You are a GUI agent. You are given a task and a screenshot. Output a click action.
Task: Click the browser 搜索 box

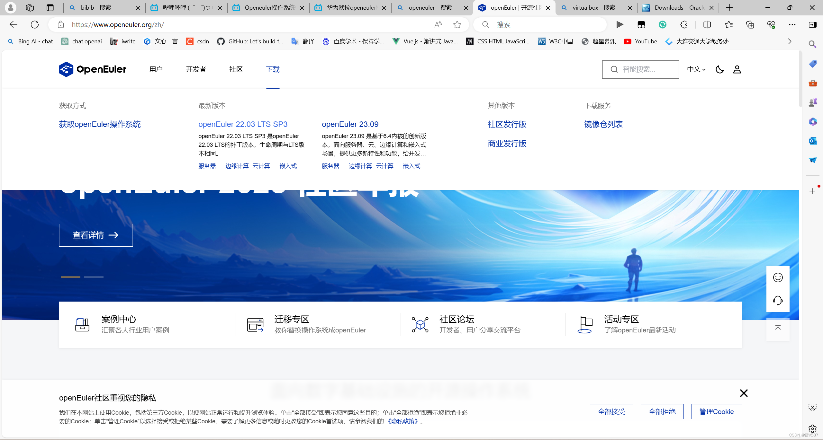pos(540,24)
